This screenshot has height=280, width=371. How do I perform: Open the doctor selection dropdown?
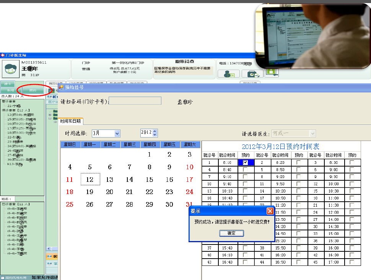(312, 133)
